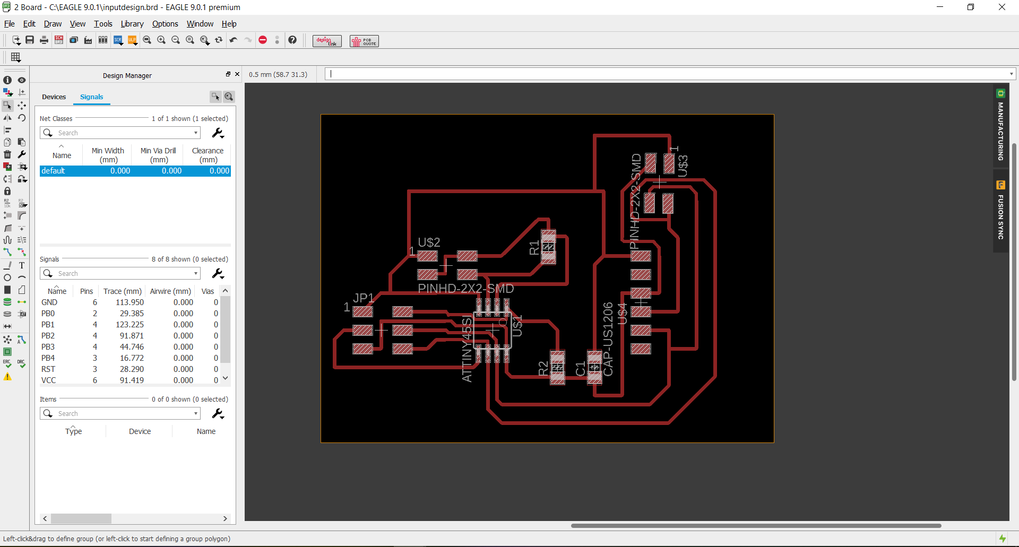Run the DRC design rule check
This screenshot has height=547, width=1019.
(x=22, y=364)
